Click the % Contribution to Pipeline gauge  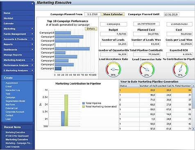point(180,69)
